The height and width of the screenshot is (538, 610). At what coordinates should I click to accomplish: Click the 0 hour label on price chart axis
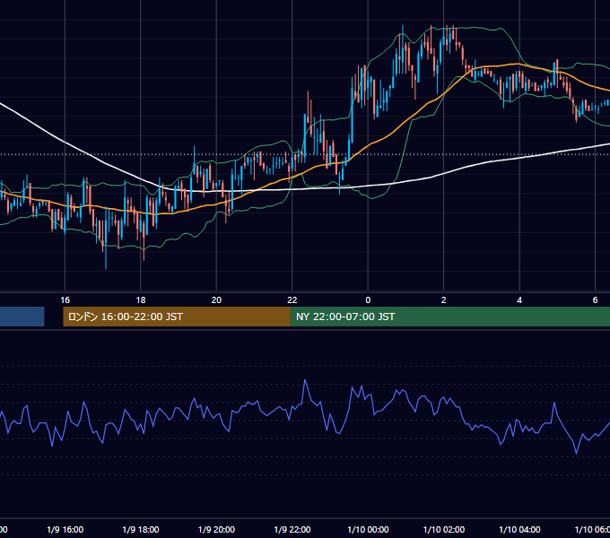pos(368,300)
